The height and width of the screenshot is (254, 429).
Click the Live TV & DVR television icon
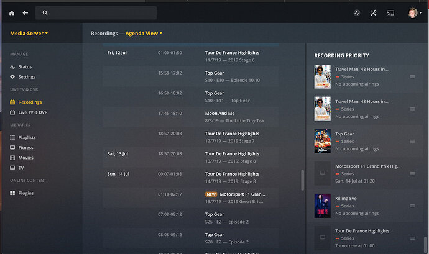coord(12,112)
